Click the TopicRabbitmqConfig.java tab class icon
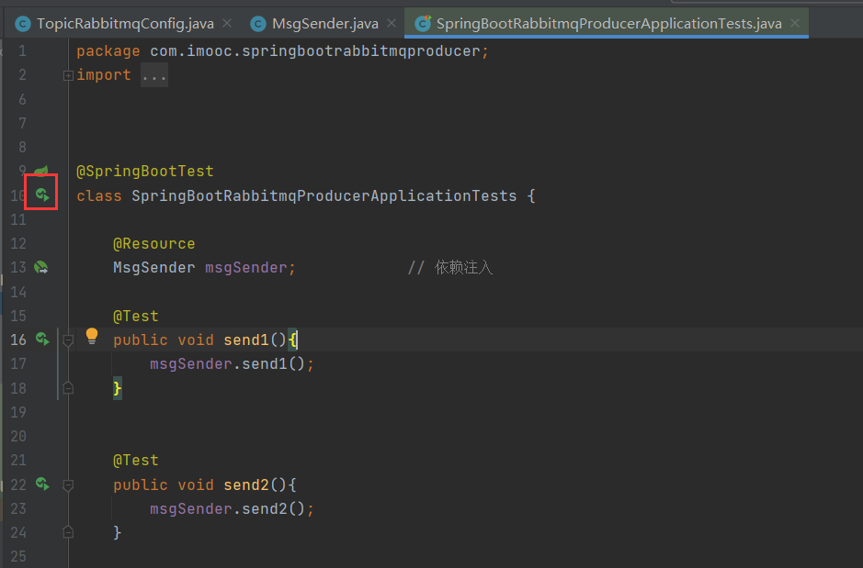Viewport: 863px width, 568px height. pos(23,24)
